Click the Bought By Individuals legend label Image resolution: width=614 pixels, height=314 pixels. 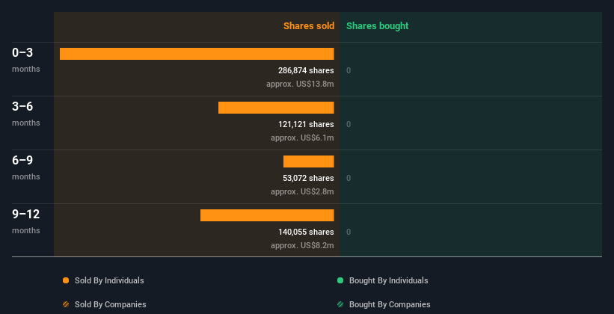click(388, 280)
